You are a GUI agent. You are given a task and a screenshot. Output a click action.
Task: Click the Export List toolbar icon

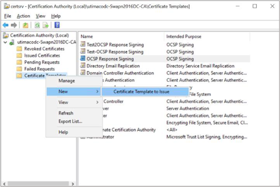tap(45, 25)
